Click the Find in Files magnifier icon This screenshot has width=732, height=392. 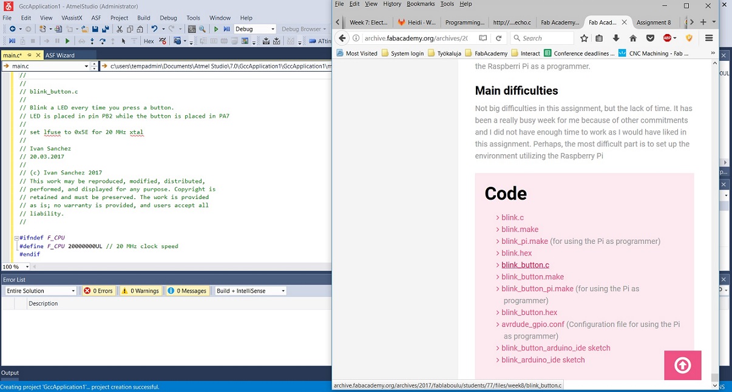pyautogui.click(x=203, y=29)
